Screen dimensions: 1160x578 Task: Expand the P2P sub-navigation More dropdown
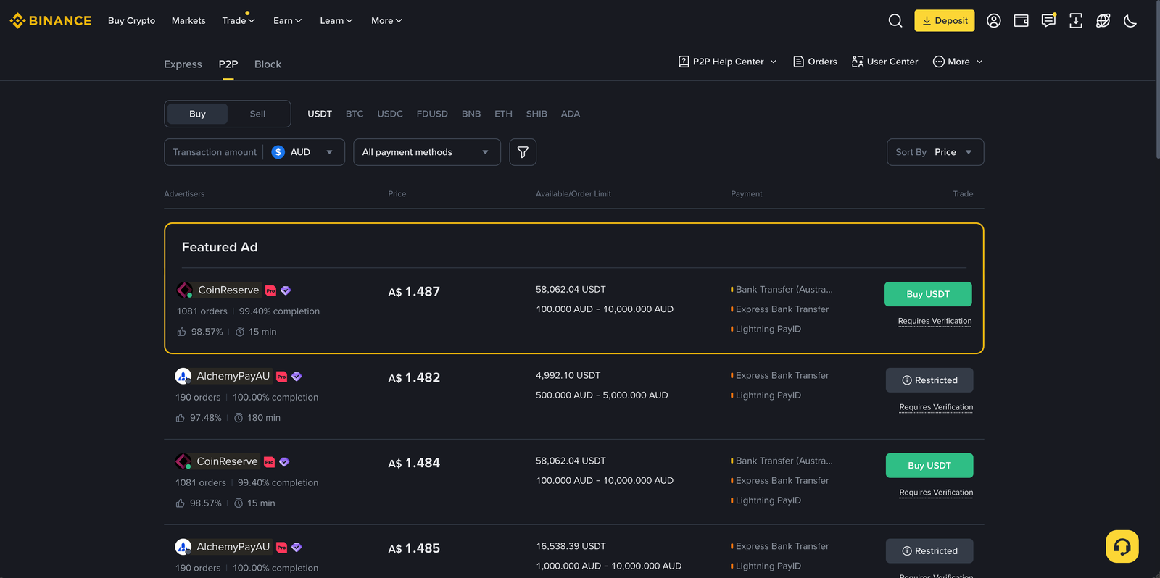(x=958, y=62)
